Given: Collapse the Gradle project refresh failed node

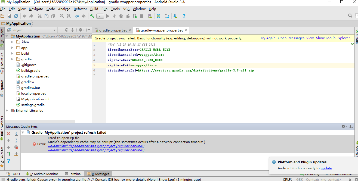Looking at the screenshot, I should pyautogui.click(x=23, y=133).
